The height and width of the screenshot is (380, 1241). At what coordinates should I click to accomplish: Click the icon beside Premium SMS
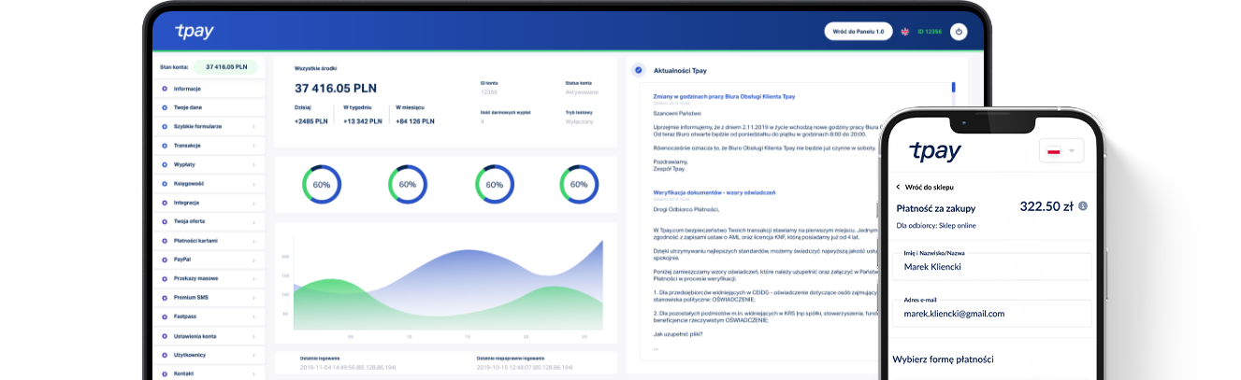(x=165, y=298)
